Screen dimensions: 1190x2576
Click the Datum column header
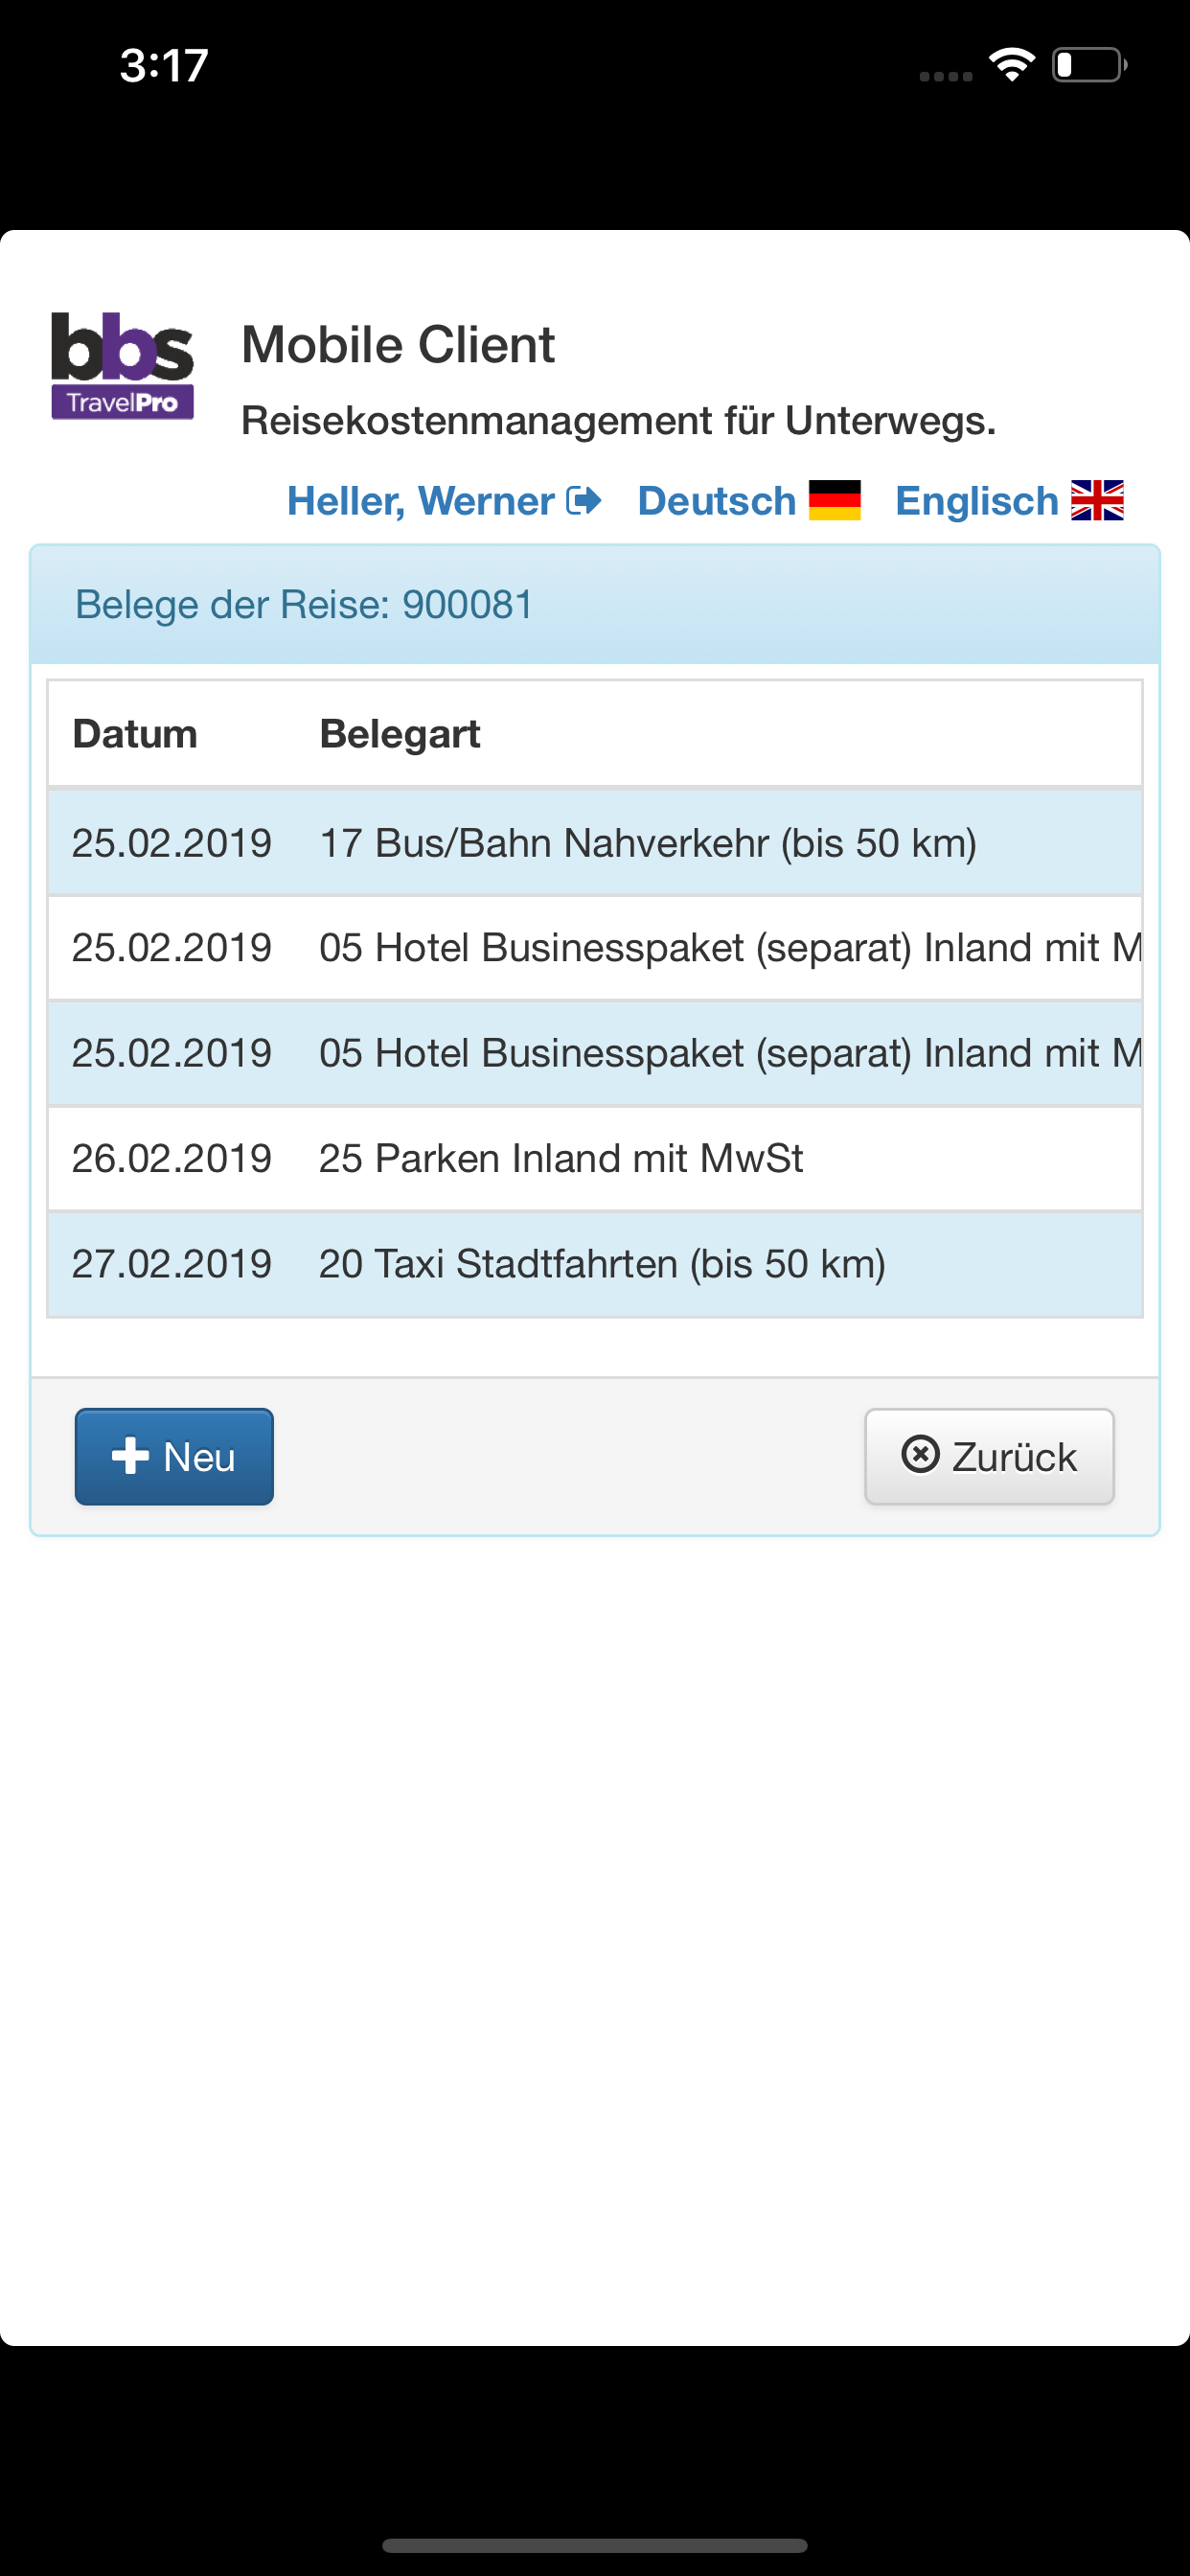(x=135, y=734)
